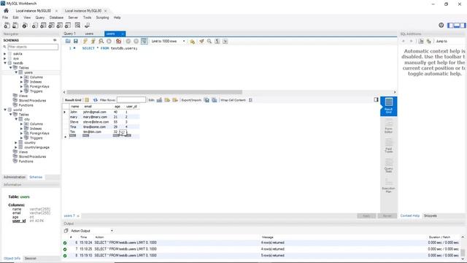Expand the sys schema
The width and height of the screenshot is (467, 263).
coord(5,58)
